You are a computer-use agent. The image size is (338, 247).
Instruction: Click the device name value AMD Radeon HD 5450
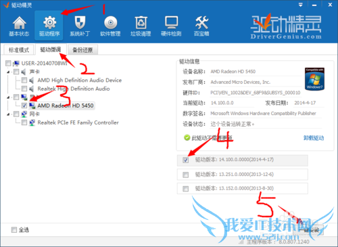pos(233,72)
